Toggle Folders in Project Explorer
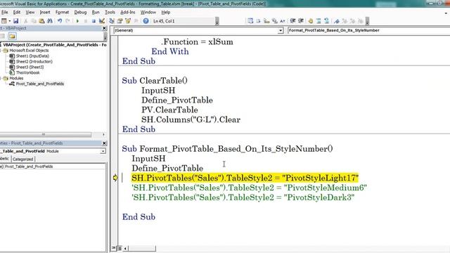 coord(12,36)
